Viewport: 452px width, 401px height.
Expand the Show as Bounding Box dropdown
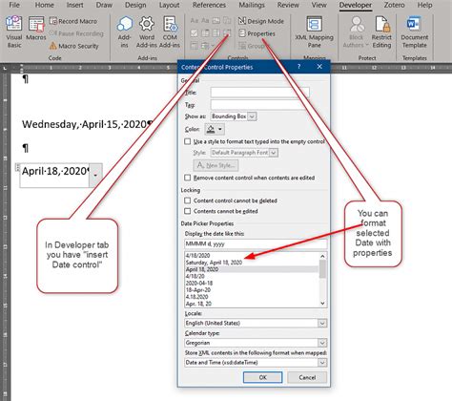point(252,116)
